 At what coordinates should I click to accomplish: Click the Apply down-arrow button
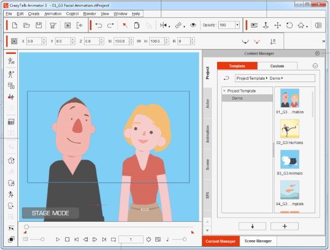[252, 227]
